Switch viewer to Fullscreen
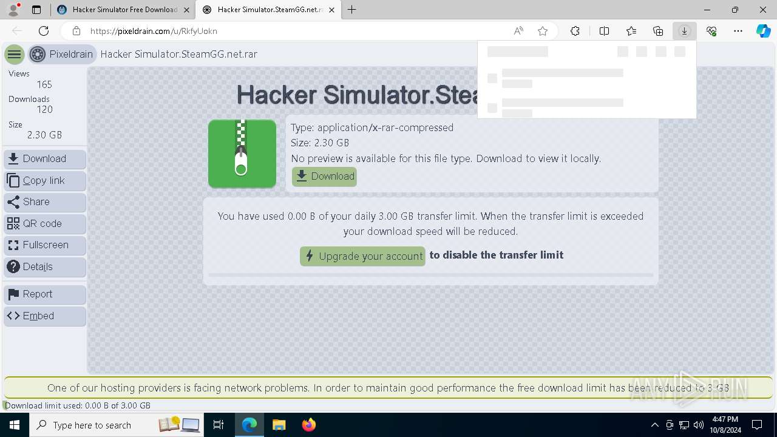The height and width of the screenshot is (437, 777). pyautogui.click(x=45, y=245)
